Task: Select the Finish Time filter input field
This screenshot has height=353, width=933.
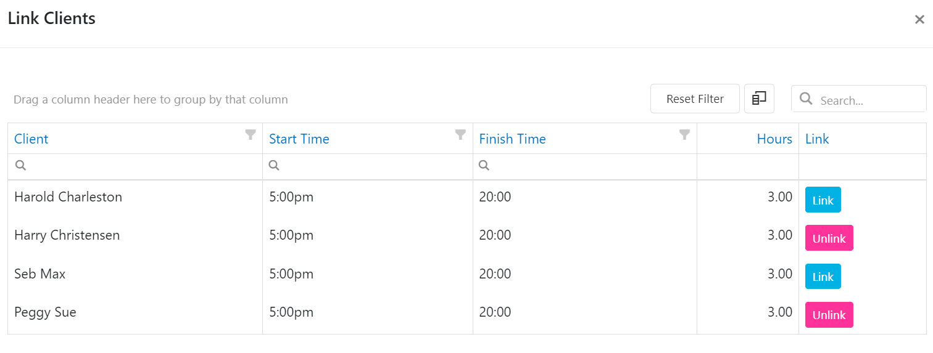Action: pos(585,166)
